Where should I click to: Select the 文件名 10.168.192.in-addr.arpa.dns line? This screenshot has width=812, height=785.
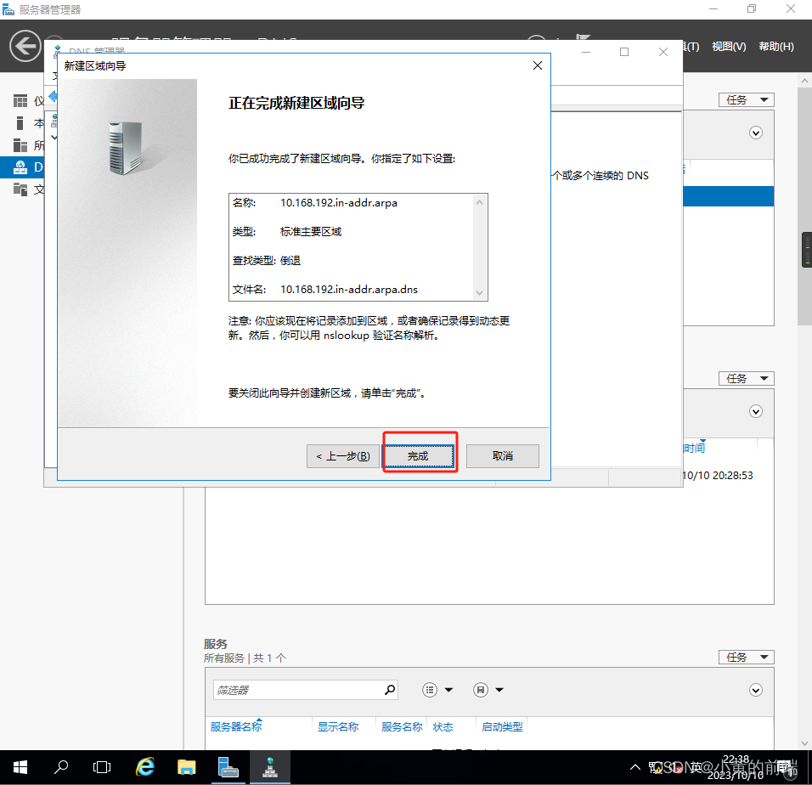tap(324, 290)
